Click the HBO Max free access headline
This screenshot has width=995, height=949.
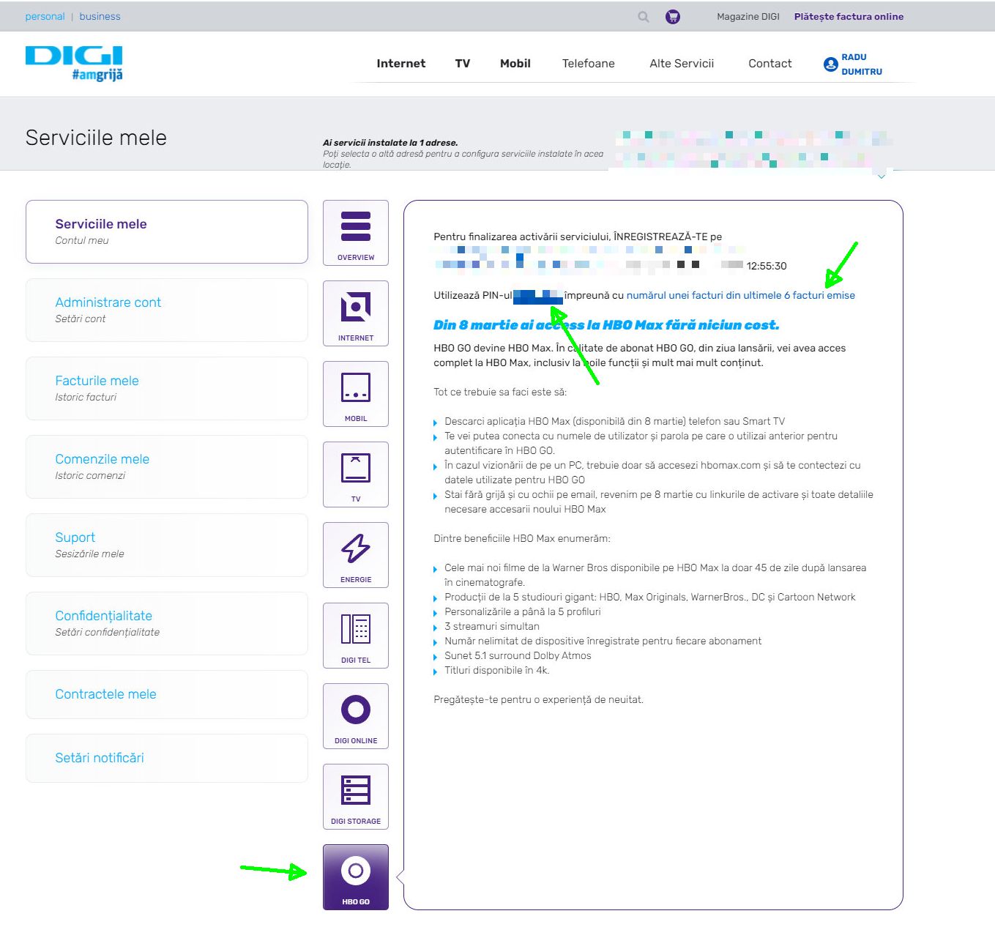coord(606,324)
